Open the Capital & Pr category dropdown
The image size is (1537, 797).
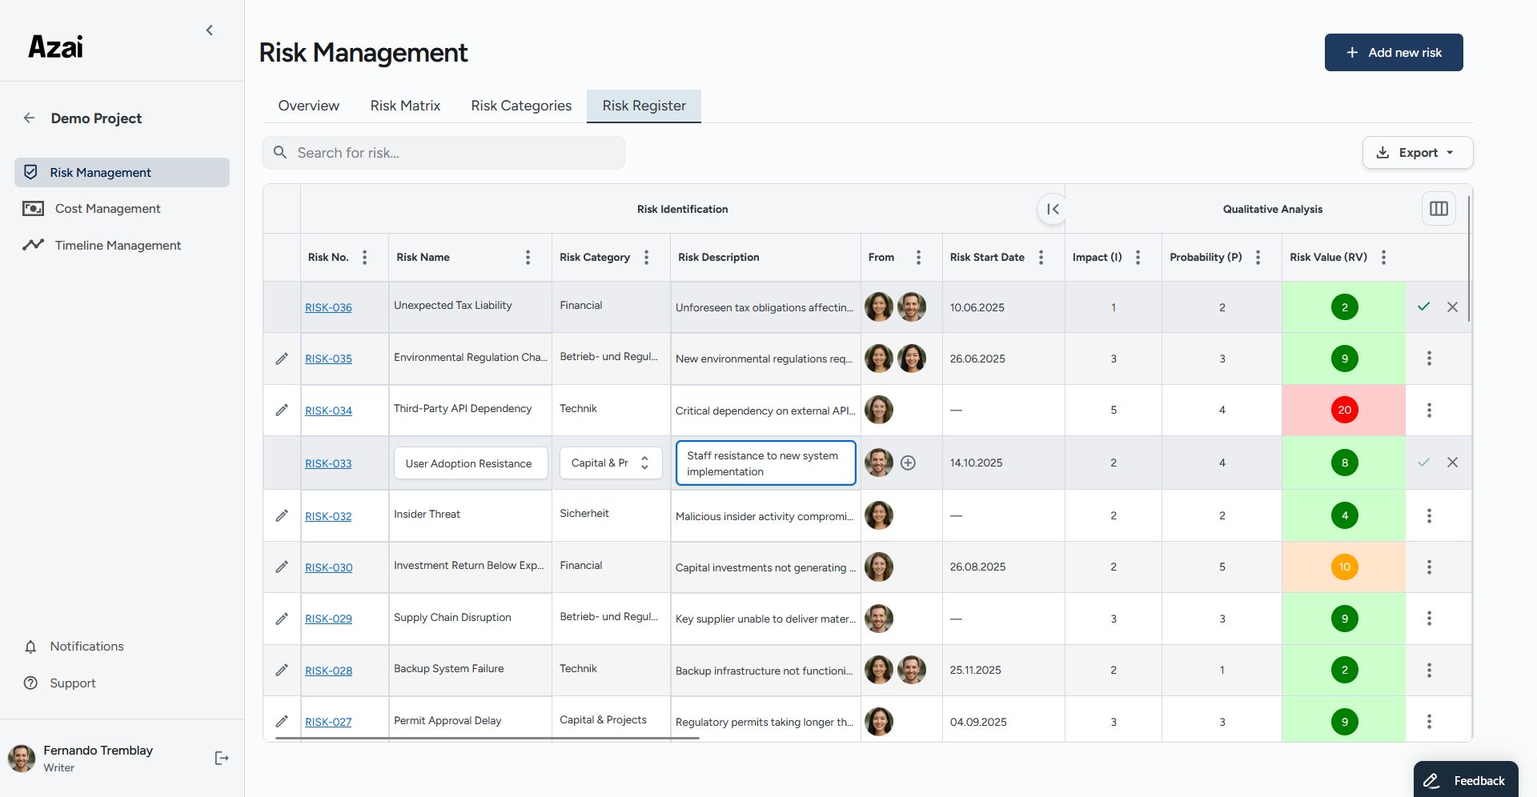click(611, 463)
